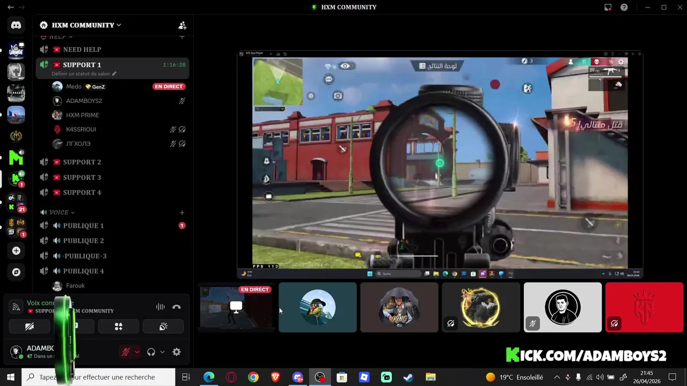Open the activities shapes button
Viewport: 687px width, 386px height.
(119, 326)
